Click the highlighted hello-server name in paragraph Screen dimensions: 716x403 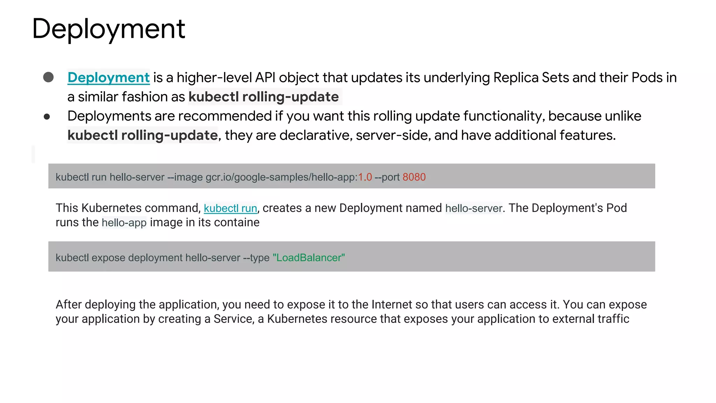[x=474, y=208]
